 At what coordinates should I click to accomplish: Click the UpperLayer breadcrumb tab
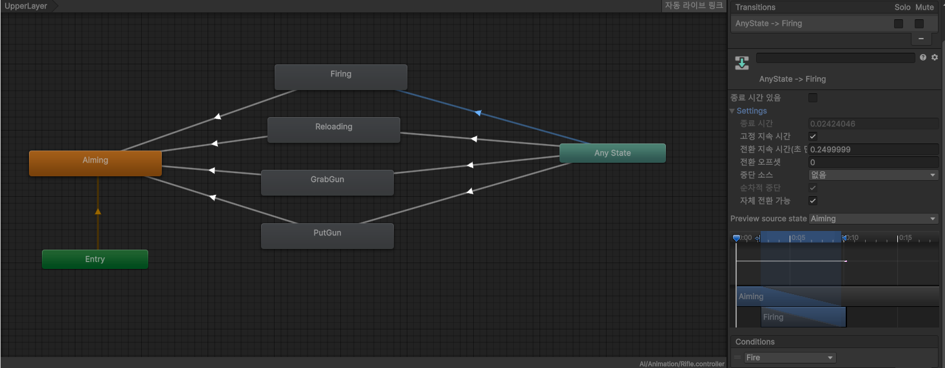(x=26, y=6)
